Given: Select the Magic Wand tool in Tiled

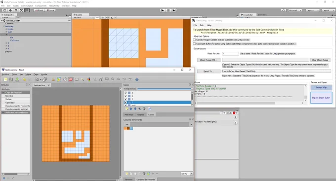Looking at the screenshot, I should tap(83, 79).
